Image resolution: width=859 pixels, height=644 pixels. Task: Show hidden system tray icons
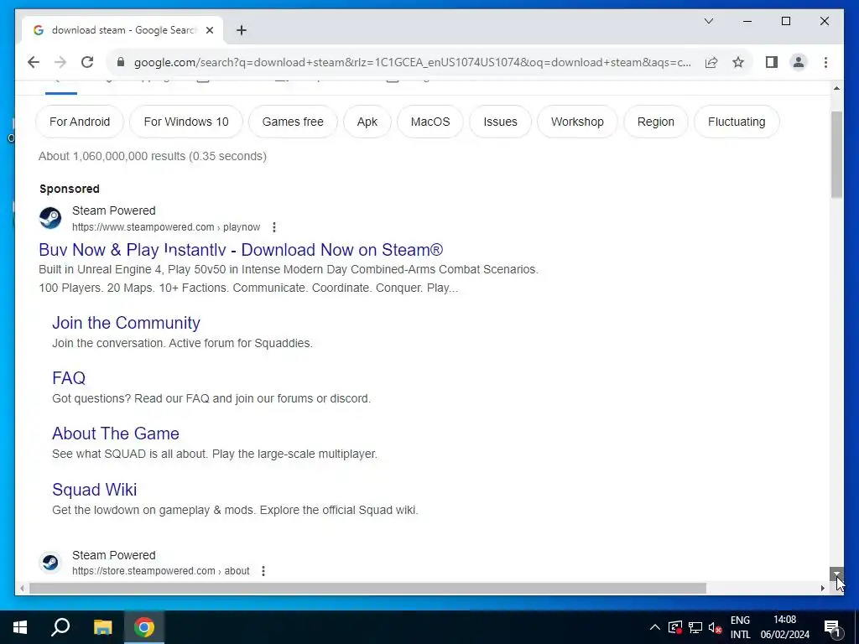point(654,627)
